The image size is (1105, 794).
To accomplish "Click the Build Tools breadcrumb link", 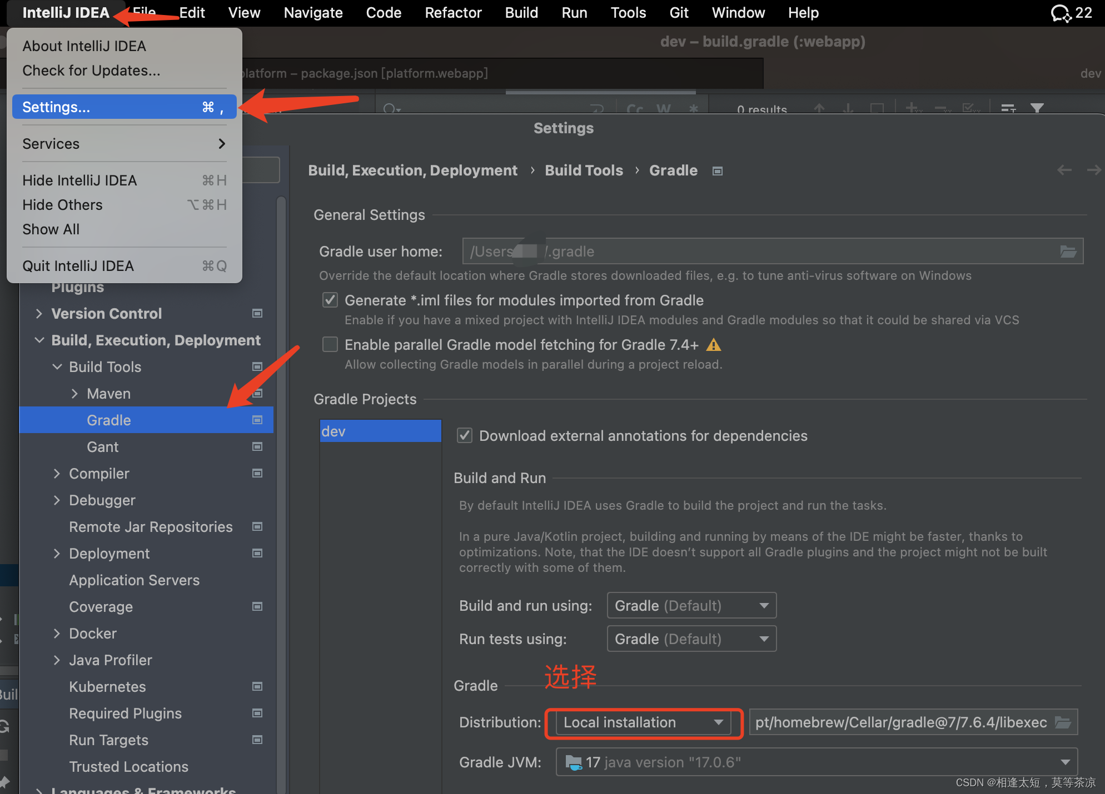I will point(584,170).
